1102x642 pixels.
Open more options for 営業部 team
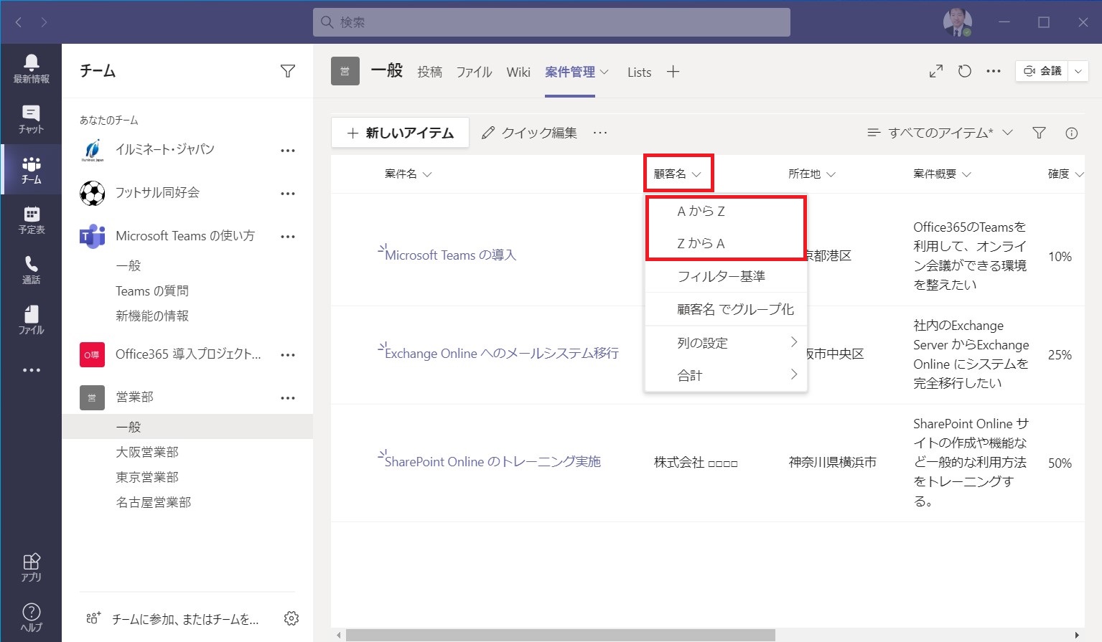[288, 398]
